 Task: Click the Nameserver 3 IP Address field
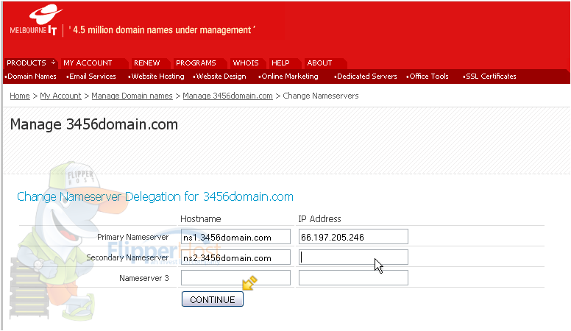(353, 277)
